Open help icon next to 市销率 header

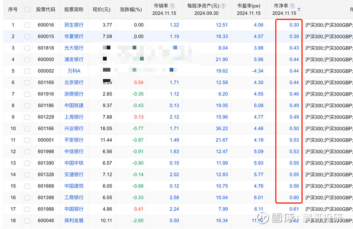tap(172, 6)
